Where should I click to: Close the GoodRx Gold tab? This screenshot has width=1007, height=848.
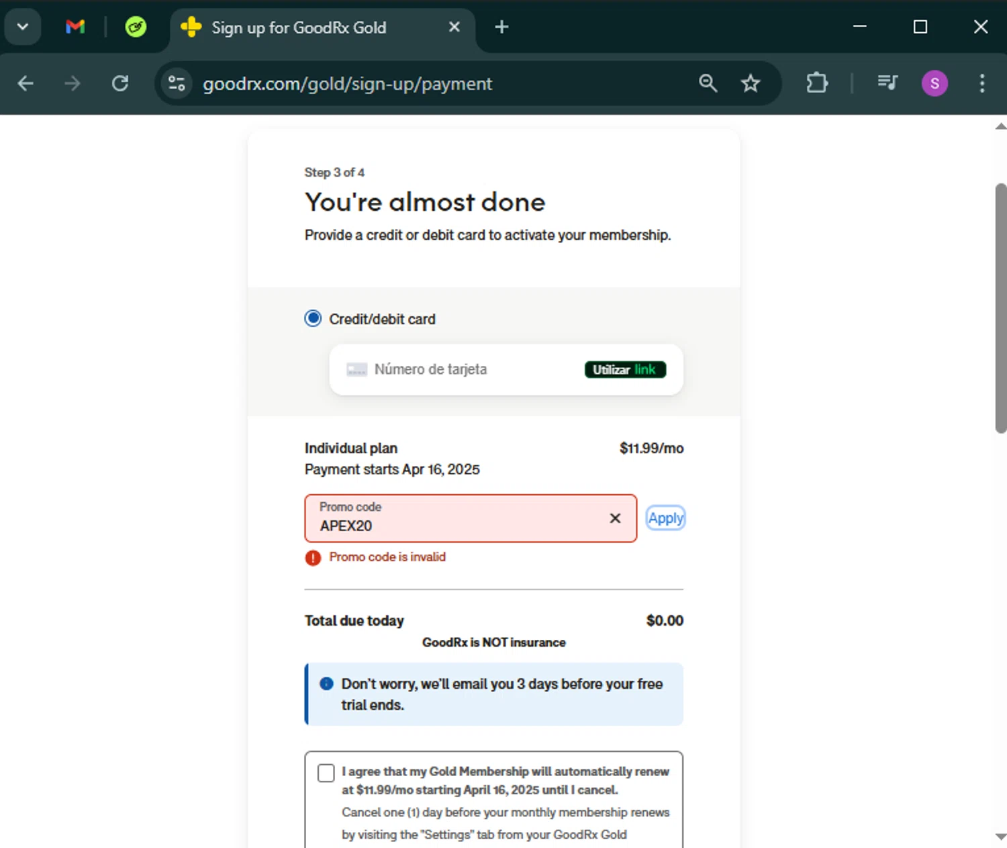(x=454, y=27)
